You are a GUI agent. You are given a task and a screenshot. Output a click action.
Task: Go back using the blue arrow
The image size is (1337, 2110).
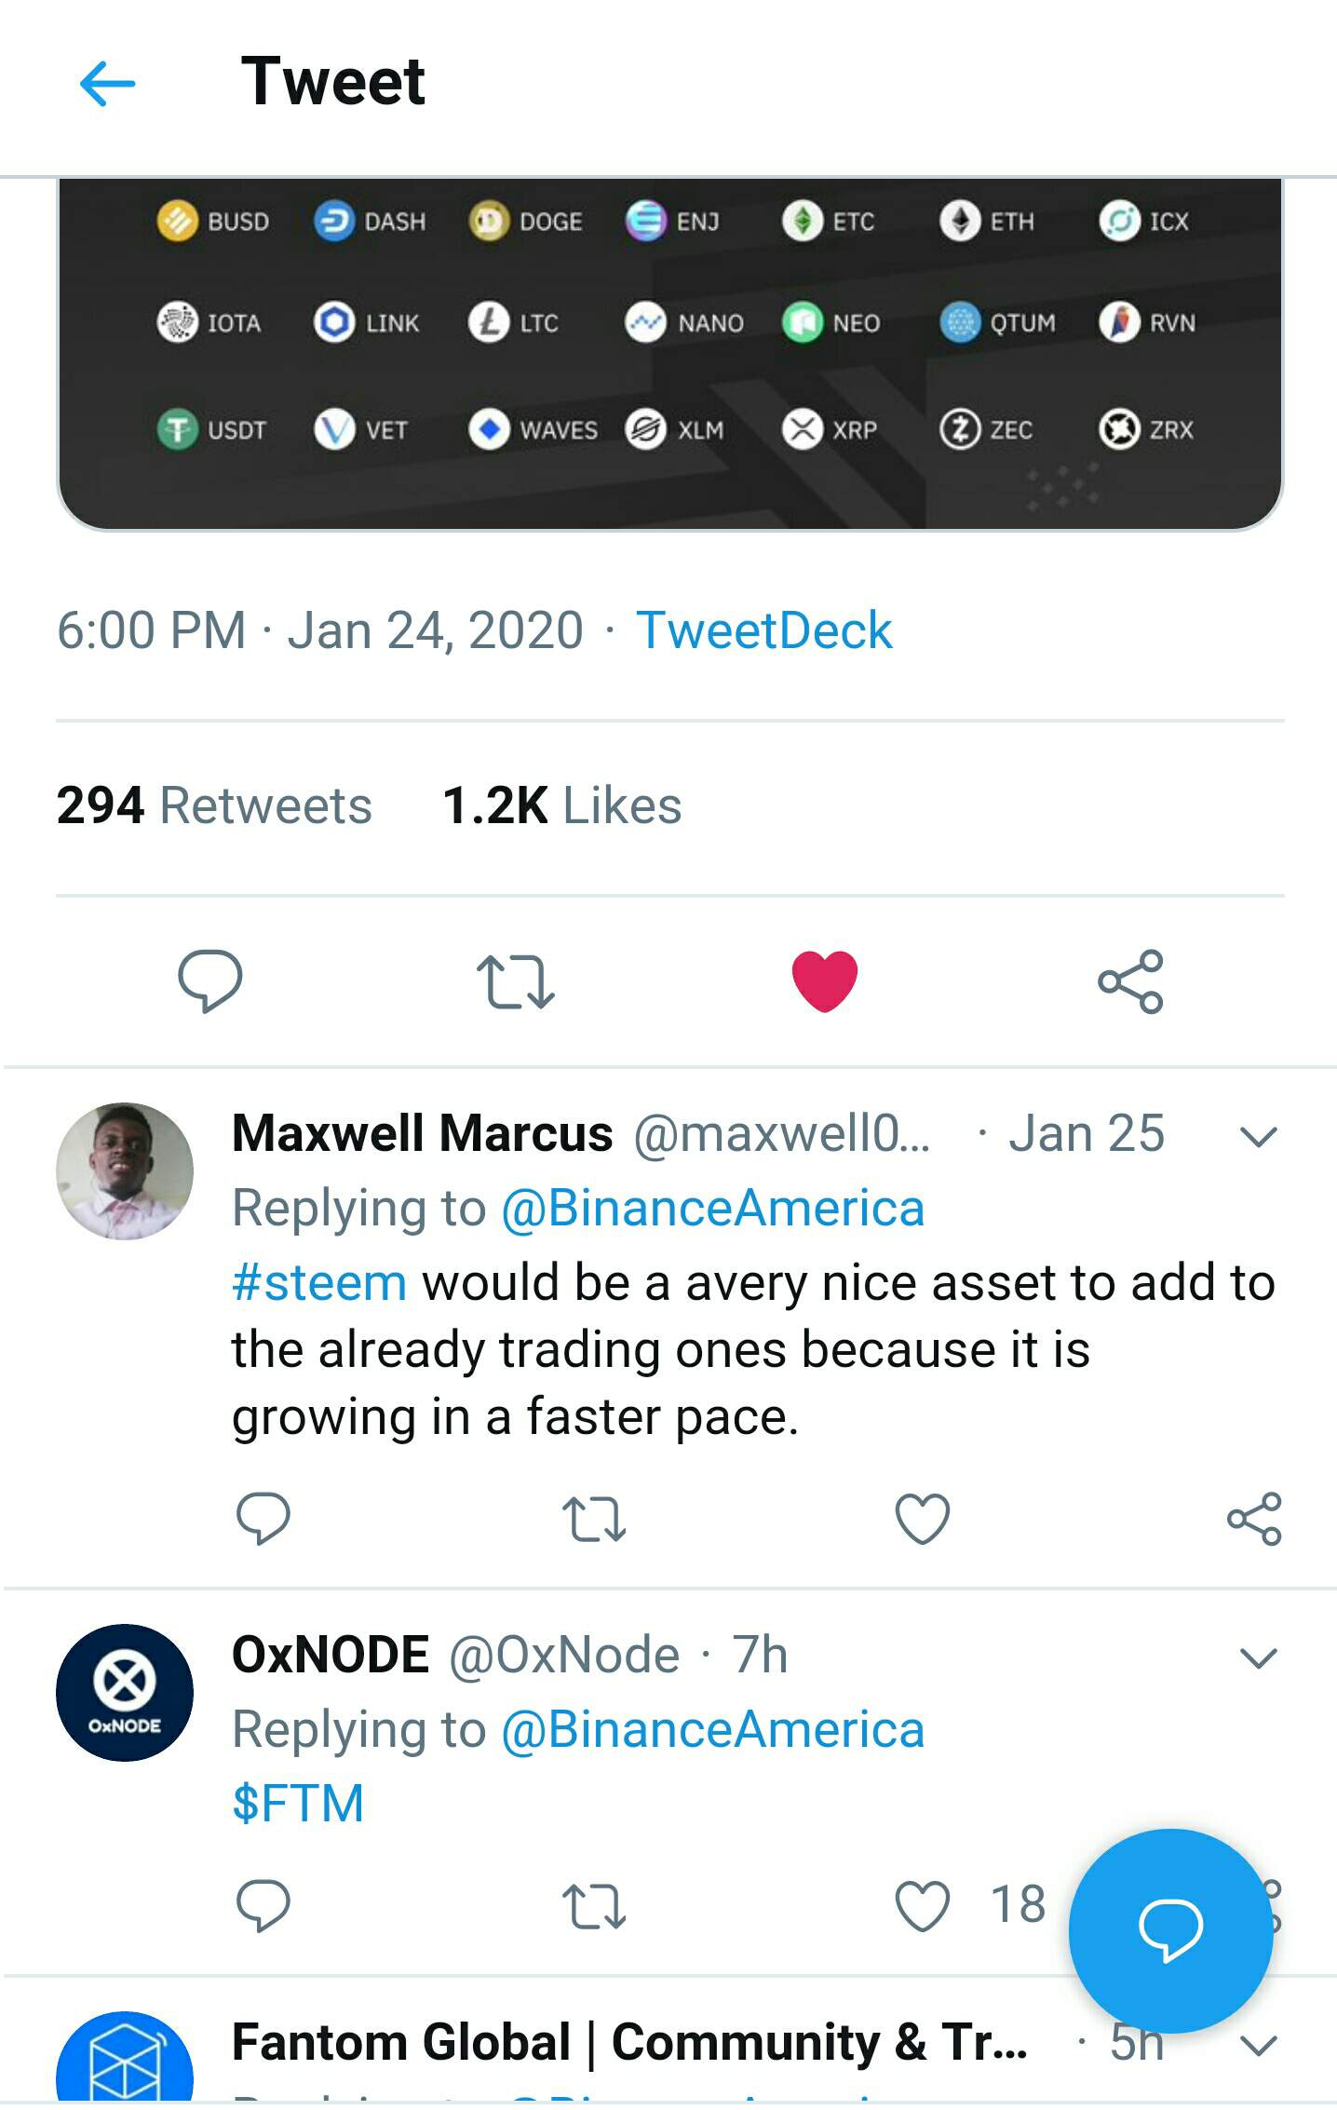(108, 84)
